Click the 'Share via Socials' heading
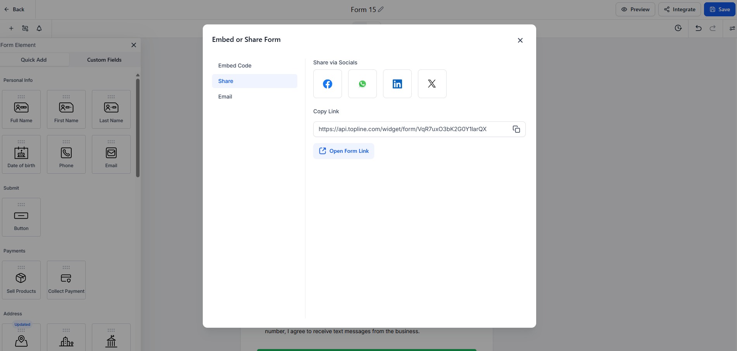Viewport: 737px width, 351px height. click(335, 62)
